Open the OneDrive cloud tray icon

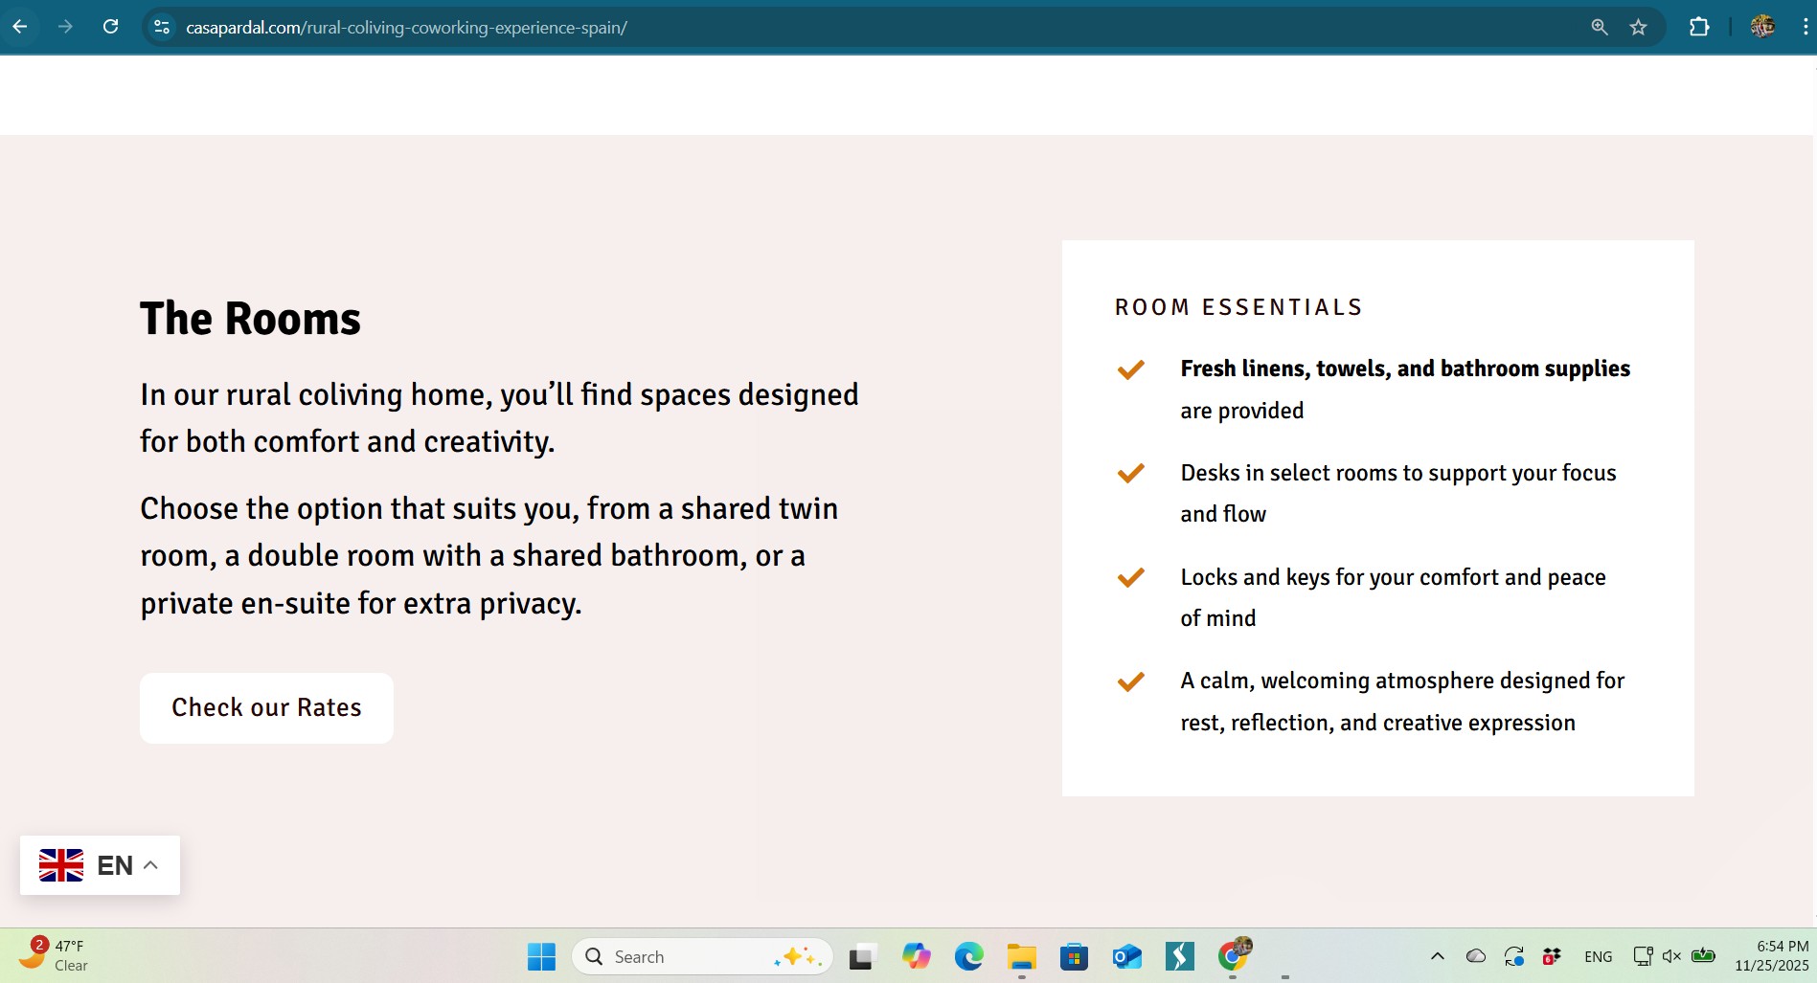[x=1476, y=956]
